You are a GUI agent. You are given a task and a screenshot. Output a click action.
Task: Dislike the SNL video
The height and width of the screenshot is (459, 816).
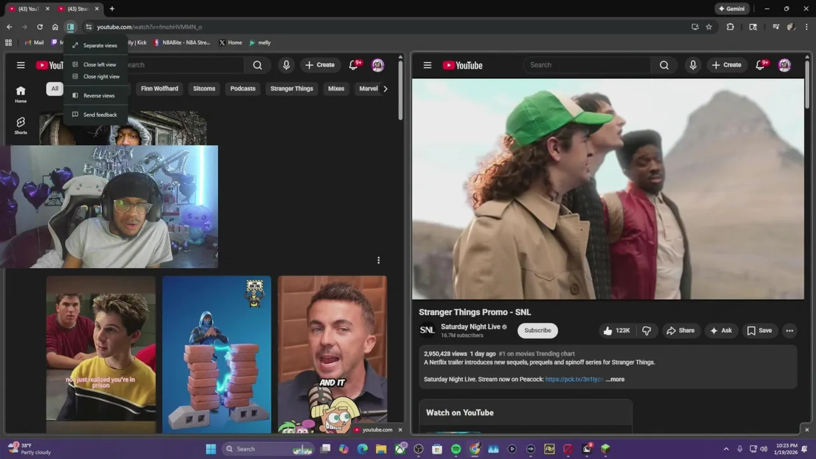(x=646, y=330)
